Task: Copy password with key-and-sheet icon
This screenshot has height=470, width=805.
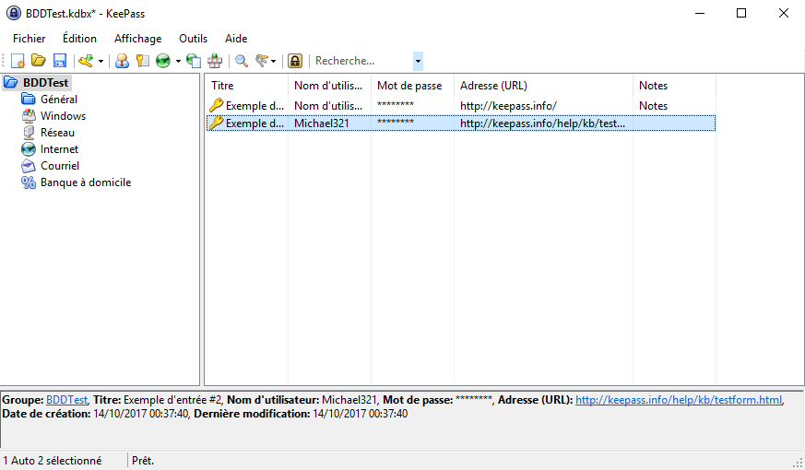Action: click(142, 61)
